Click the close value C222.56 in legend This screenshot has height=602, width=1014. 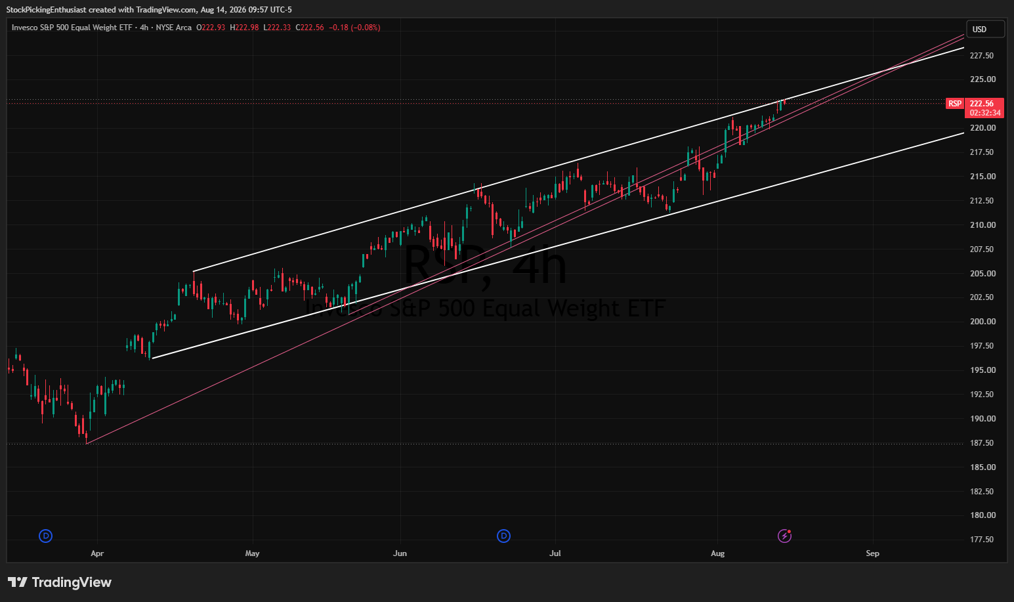(310, 28)
